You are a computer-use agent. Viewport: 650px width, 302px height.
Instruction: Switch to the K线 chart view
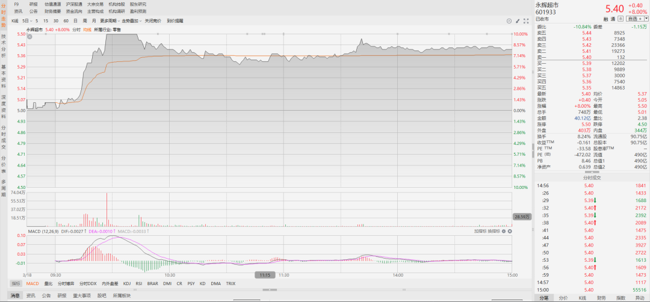(x=15, y=20)
